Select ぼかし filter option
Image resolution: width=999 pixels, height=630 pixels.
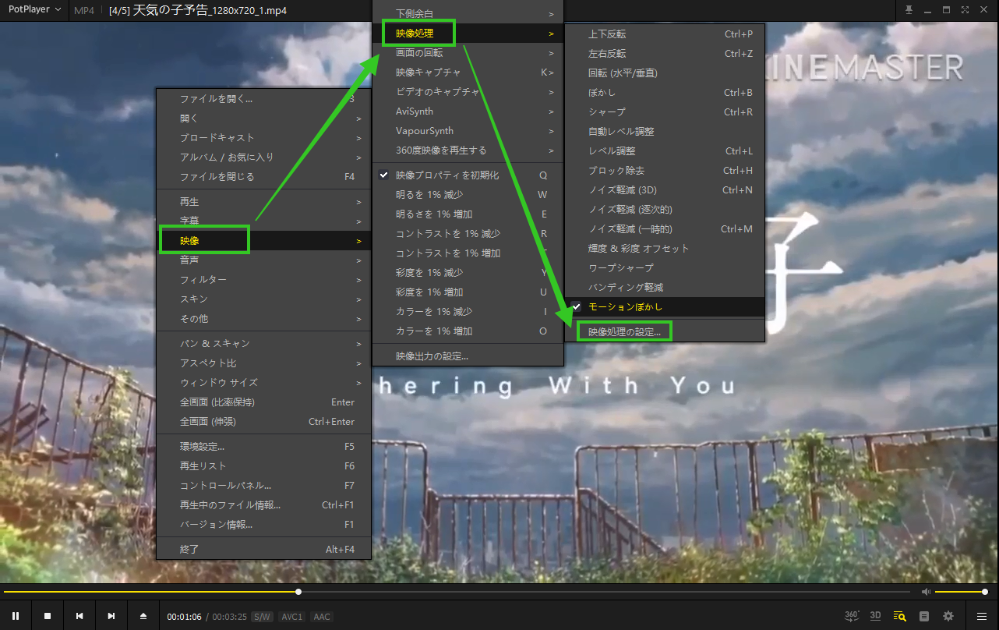(665, 92)
